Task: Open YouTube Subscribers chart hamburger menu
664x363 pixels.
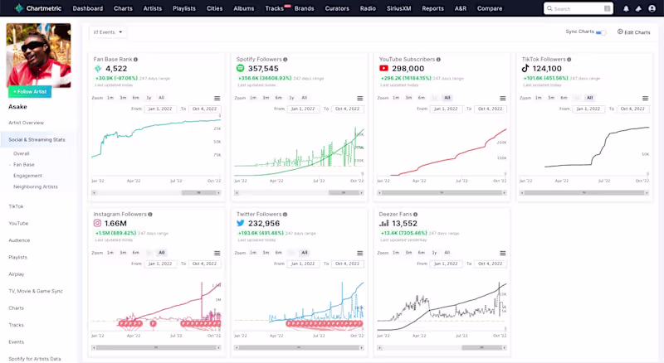Action: (502, 98)
